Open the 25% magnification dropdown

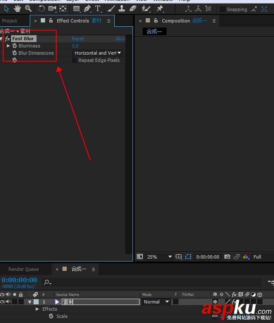pos(159,257)
